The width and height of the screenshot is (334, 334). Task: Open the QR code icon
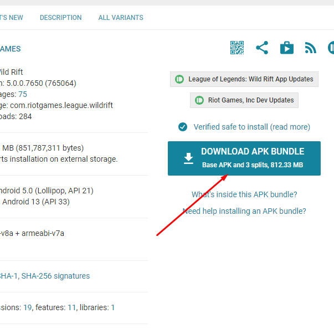click(x=237, y=48)
